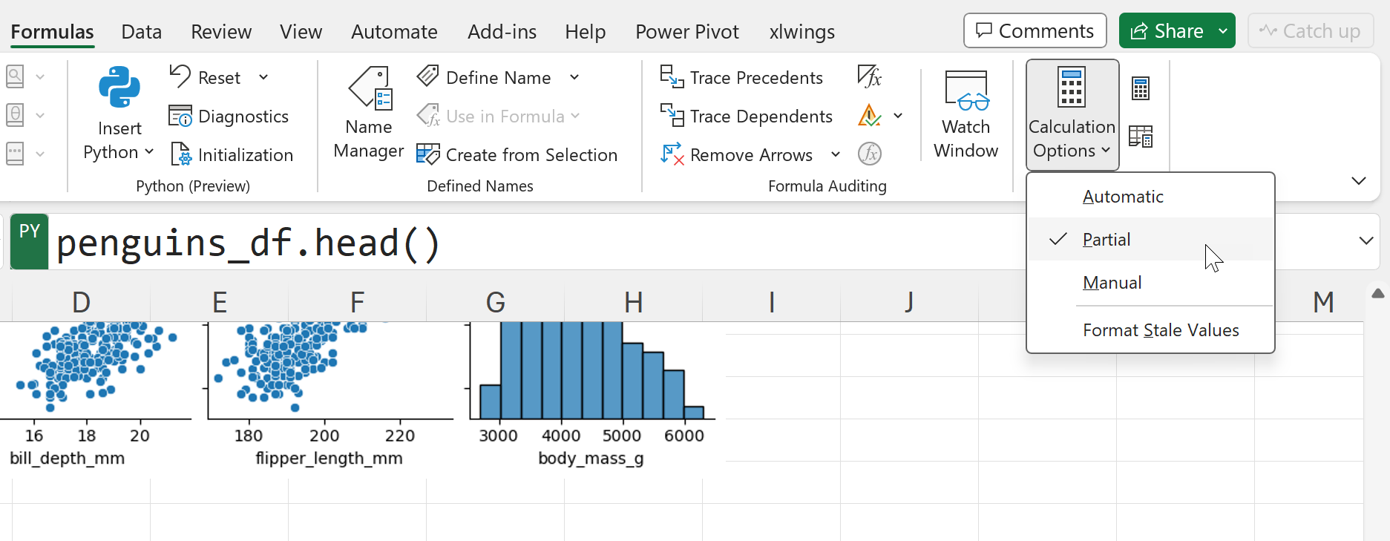Expand the formula bar chevron

1366,240
